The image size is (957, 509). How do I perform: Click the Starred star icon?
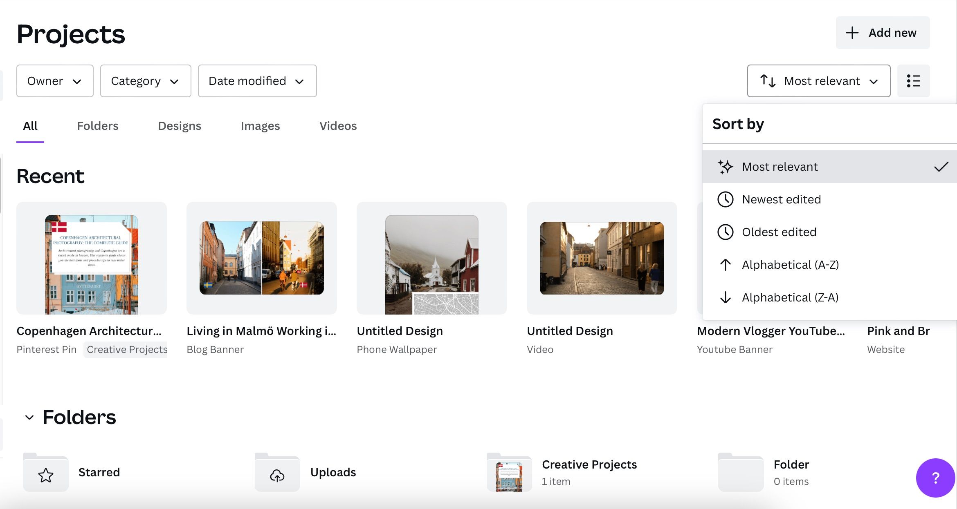pyautogui.click(x=45, y=475)
